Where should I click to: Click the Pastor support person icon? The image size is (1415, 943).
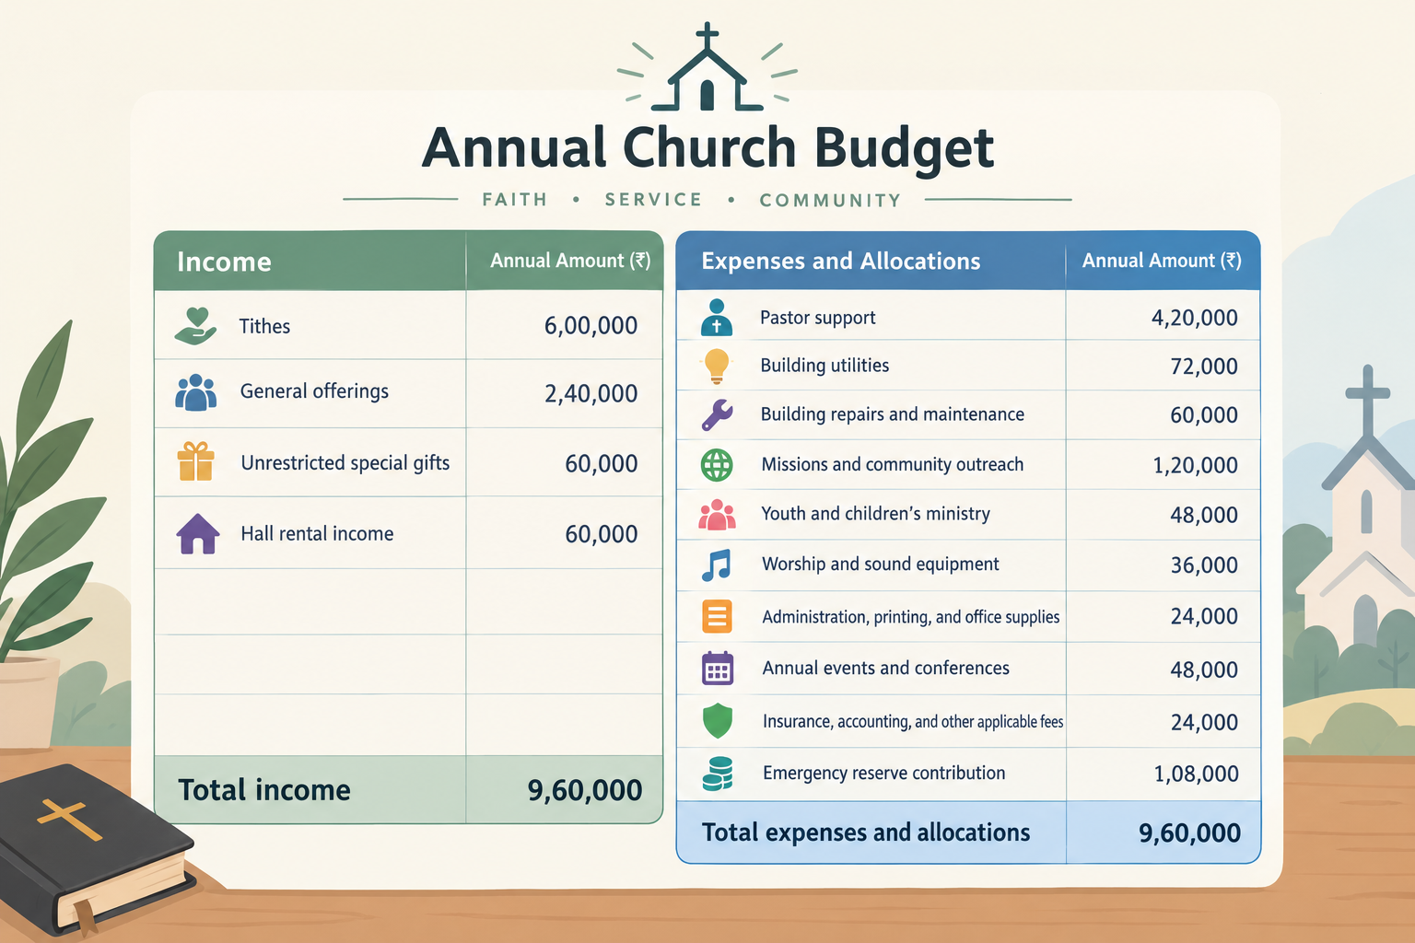tap(717, 318)
